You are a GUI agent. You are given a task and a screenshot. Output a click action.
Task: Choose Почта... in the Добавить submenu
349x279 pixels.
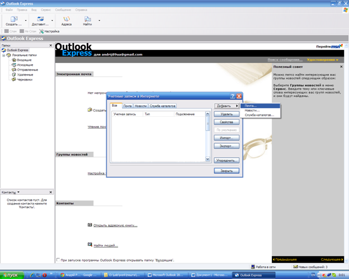(260, 106)
